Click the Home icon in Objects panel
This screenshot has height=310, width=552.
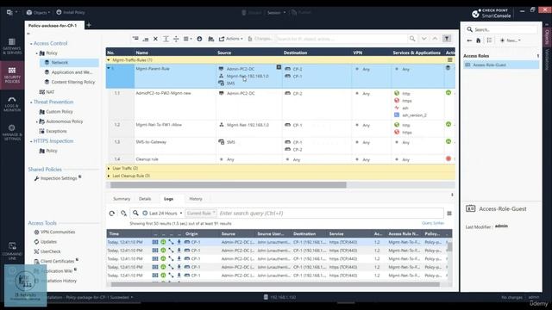479,40
